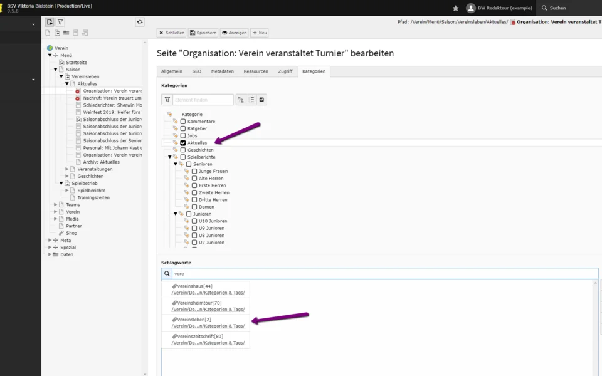Viewport: 602px width, 376px height.
Task: Expand the Meta node in page tree
Action: point(50,240)
